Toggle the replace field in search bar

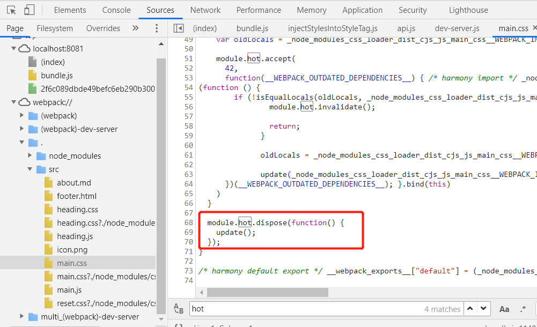point(179,309)
